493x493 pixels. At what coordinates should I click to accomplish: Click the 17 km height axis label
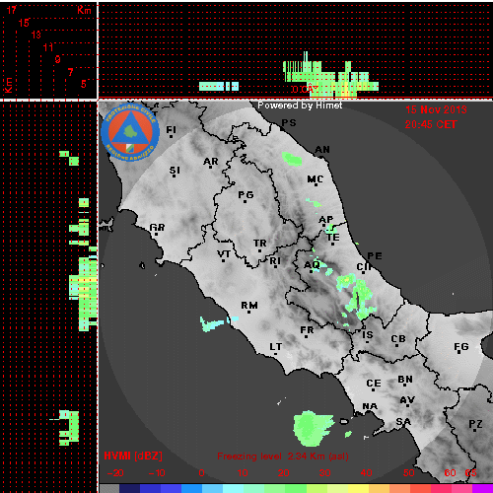[x=11, y=10]
